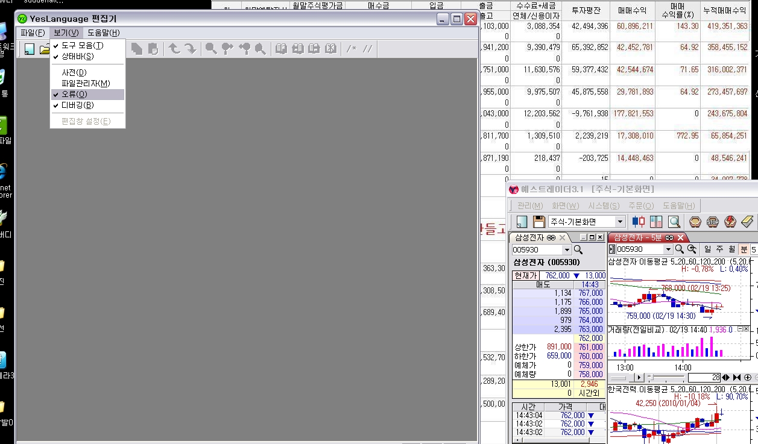Screen dimensions: 758x444
Task: Select 파일관리자(M) from the view menu
Action: (x=86, y=83)
